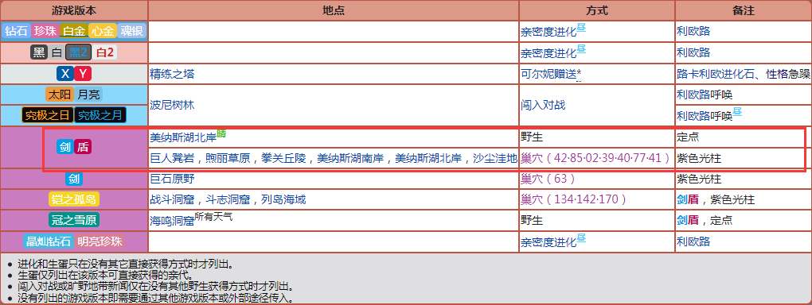Click the 盾 badge in the game version column
812x305 pixels.
(83, 147)
